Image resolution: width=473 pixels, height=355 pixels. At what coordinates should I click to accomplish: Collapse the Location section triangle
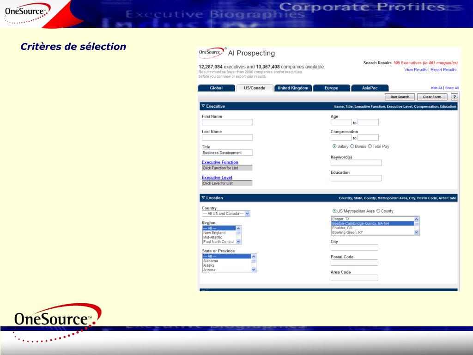click(203, 198)
